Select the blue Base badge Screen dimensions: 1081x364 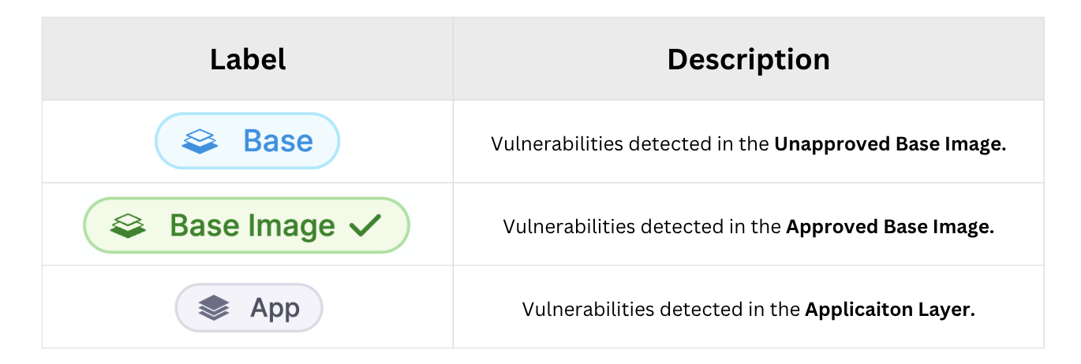tap(247, 141)
